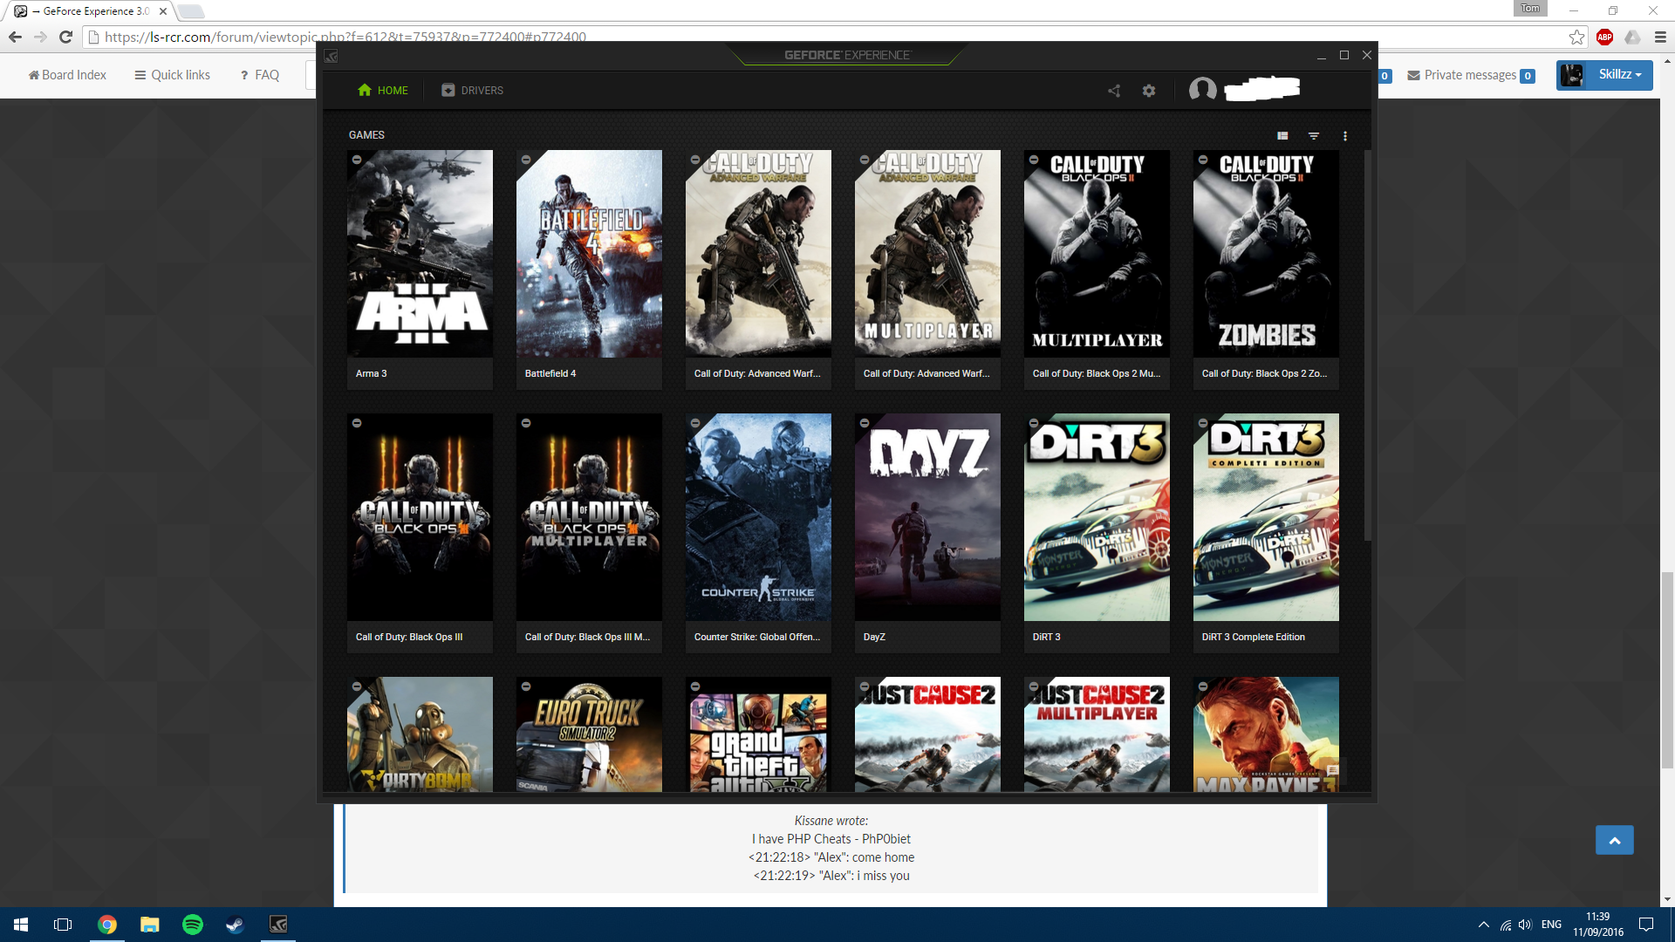Open the Chrome hamburger menu

(1660, 37)
